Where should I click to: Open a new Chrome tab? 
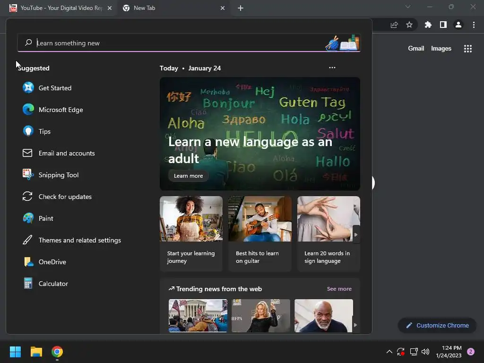click(x=241, y=8)
